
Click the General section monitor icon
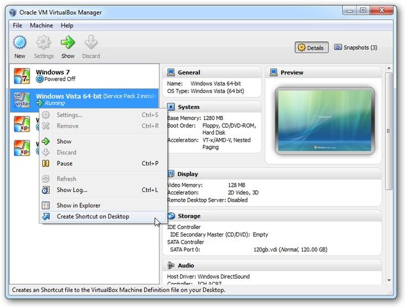point(171,73)
